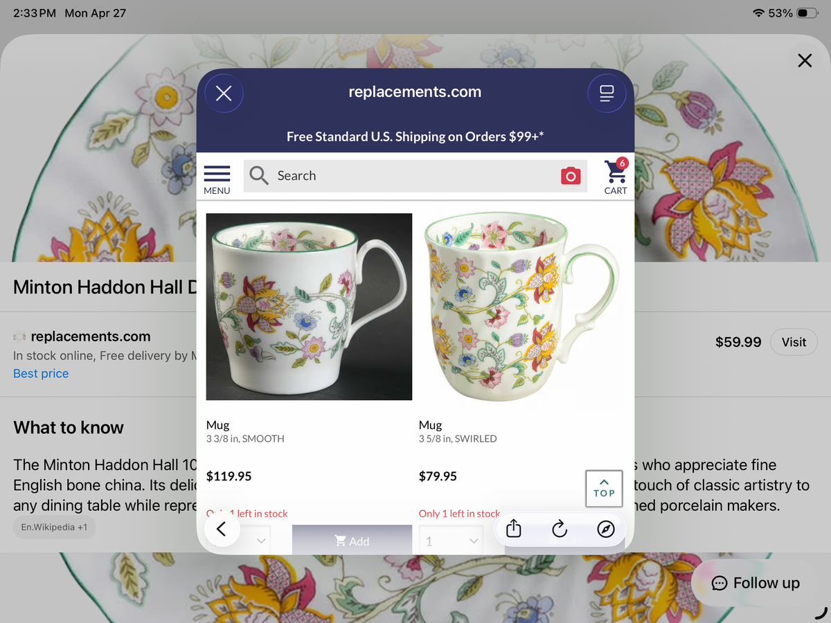The image size is (831, 623).
Task: Visit the replacements.com $59.99 listing
Action: [x=794, y=342]
